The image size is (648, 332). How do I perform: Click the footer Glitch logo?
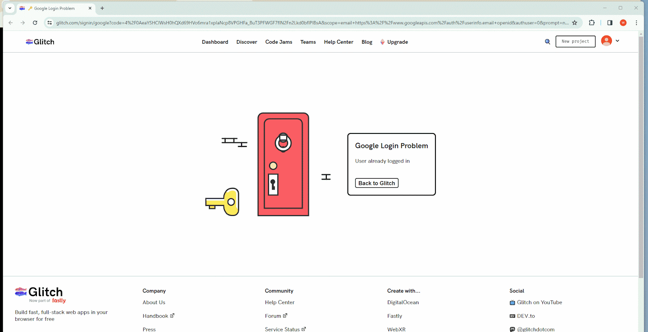(39, 292)
